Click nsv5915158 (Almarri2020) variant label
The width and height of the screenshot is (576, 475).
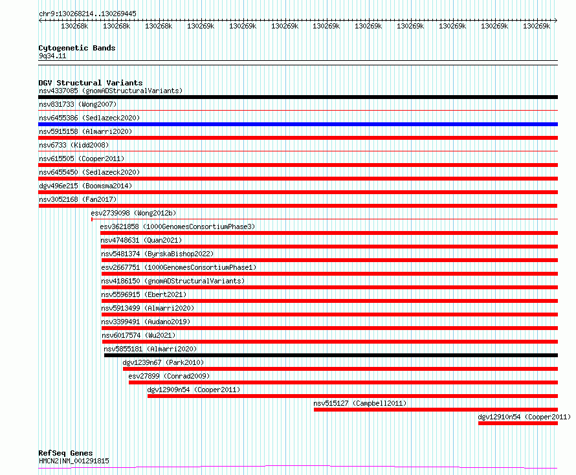[85, 131]
